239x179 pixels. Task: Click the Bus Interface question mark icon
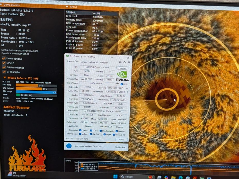[x=128, y=92]
